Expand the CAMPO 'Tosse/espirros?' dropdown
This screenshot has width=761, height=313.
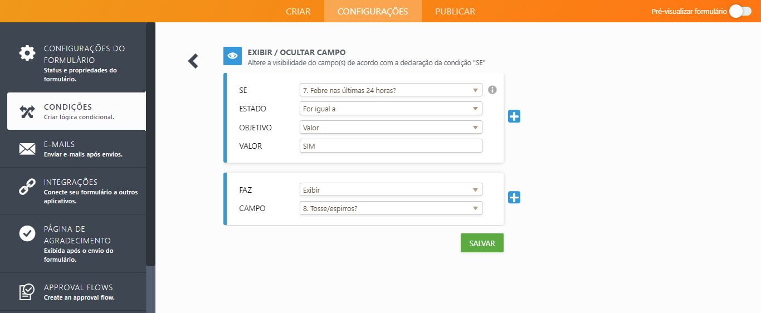[x=391, y=208]
